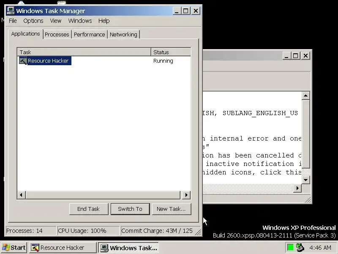Click the 'internal error and one' text line
Image resolution: width=338 pixels, height=254 pixels.
point(256,138)
